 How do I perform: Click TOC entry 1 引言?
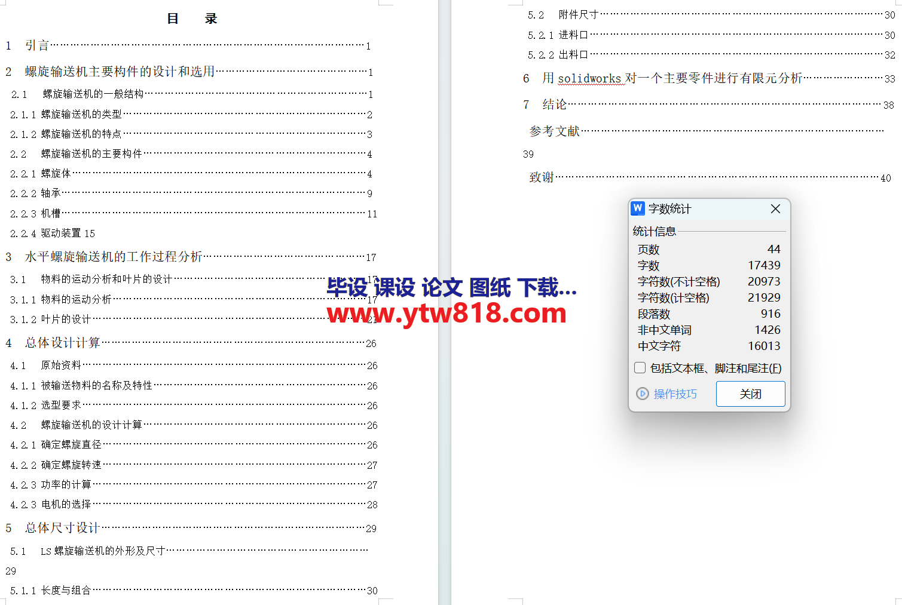pos(188,45)
